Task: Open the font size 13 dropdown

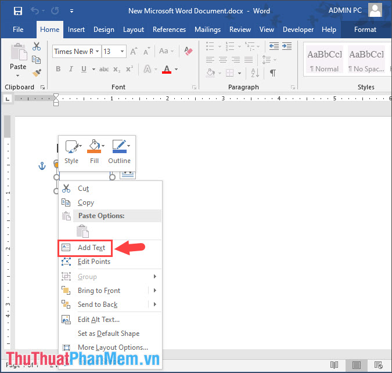Action: click(x=123, y=52)
